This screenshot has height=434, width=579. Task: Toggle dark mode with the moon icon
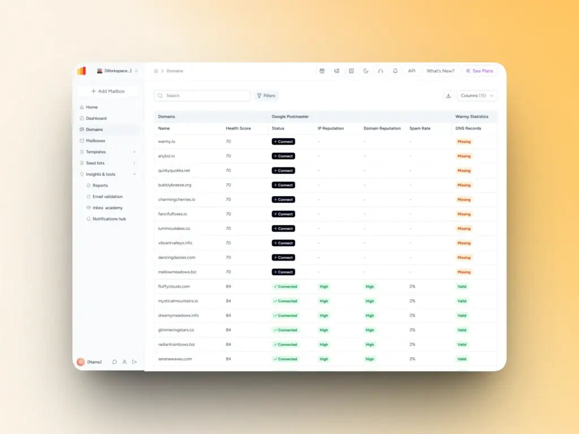[365, 71]
